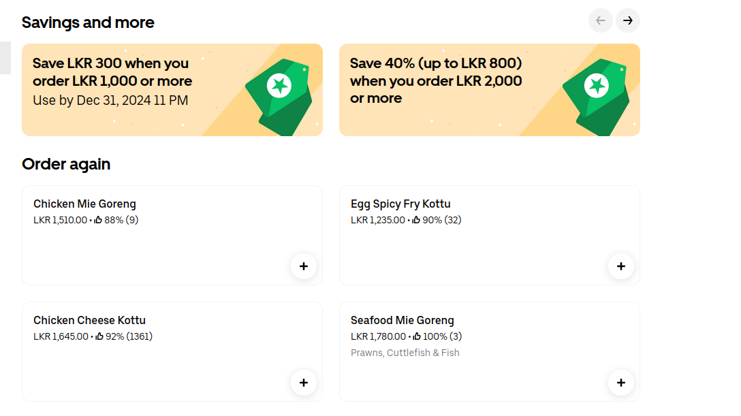Open Chicken Cheese Kottu item title
This screenshot has width=741, height=416.
(89, 320)
